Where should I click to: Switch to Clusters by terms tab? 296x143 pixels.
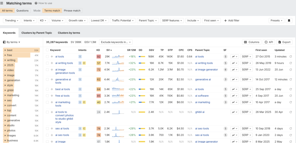tap(69, 33)
